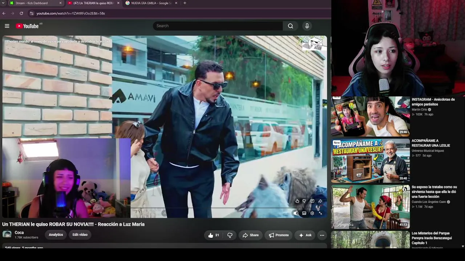
Task: Go forward with the browser forward arrow
Action: point(13,13)
